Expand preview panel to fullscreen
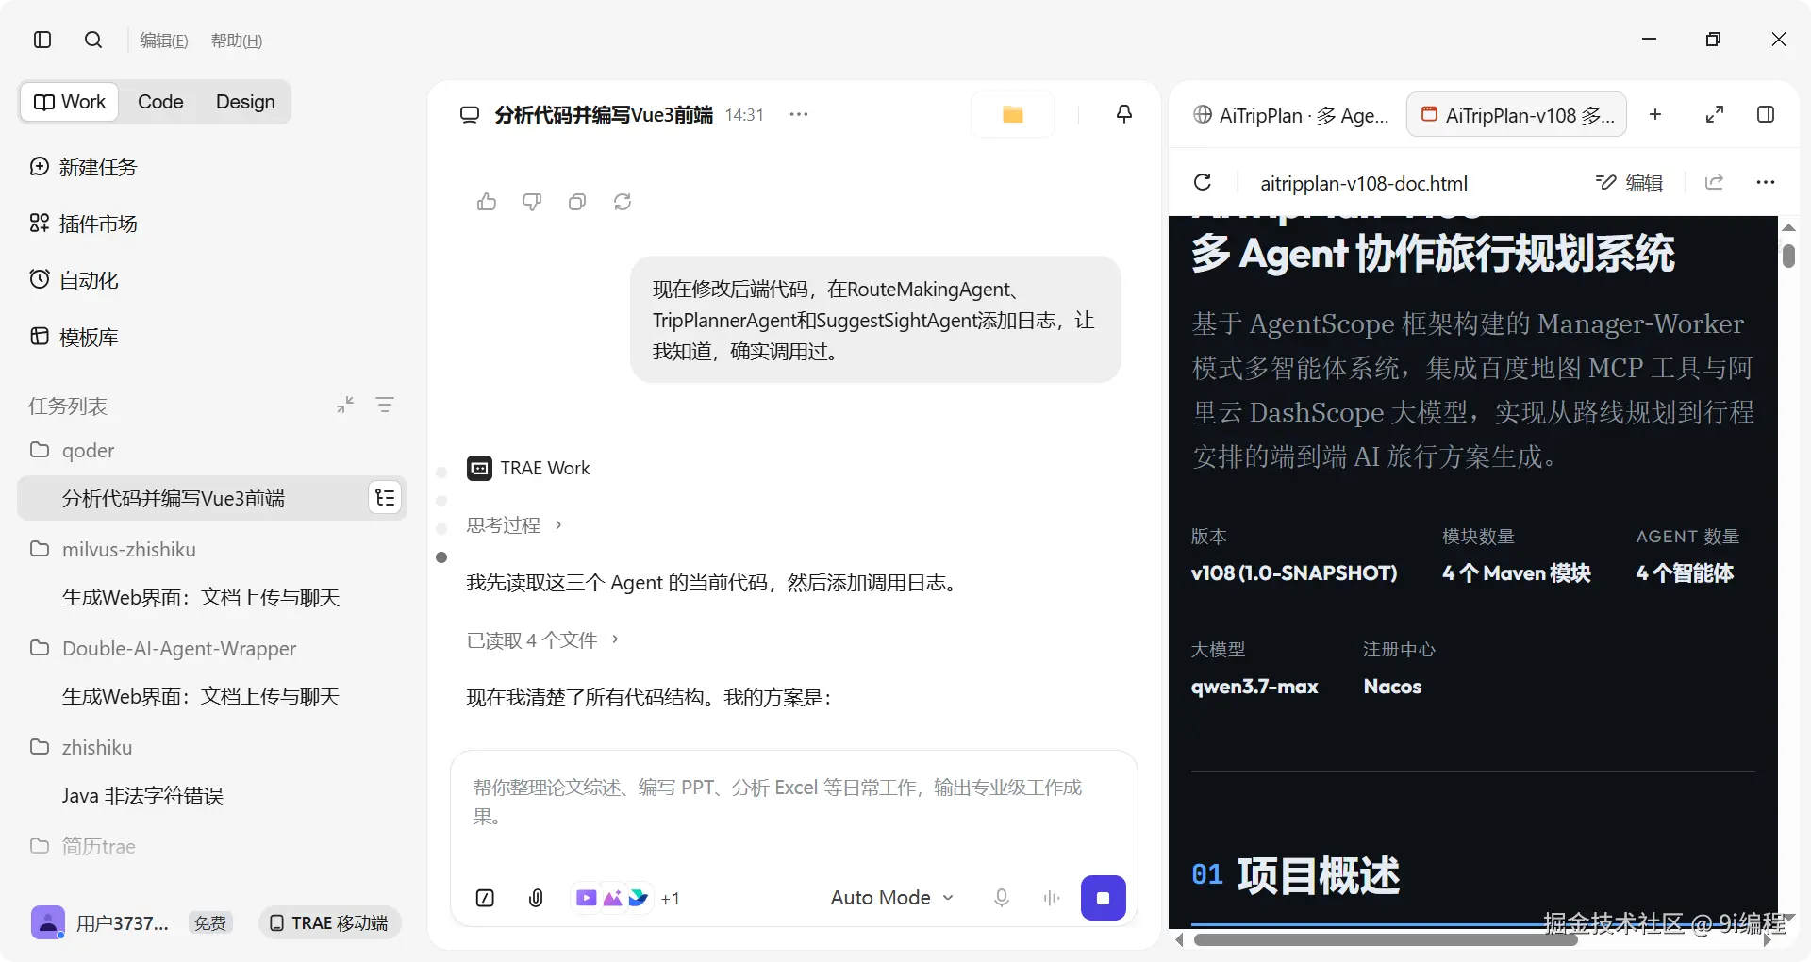The width and height of the screenshot is (1811, 962). pyautogui.click(x=1715, y=114)
